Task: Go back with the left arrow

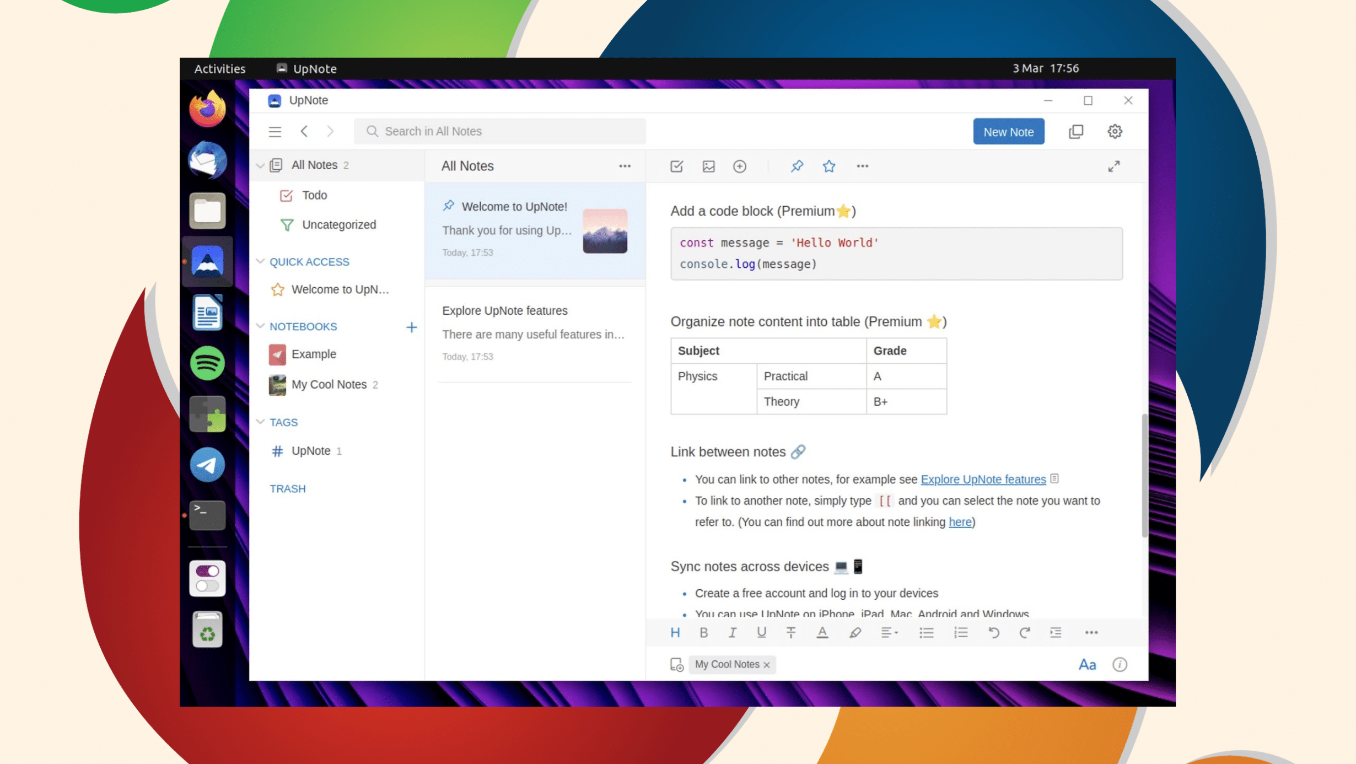Action: pos(304,131)
